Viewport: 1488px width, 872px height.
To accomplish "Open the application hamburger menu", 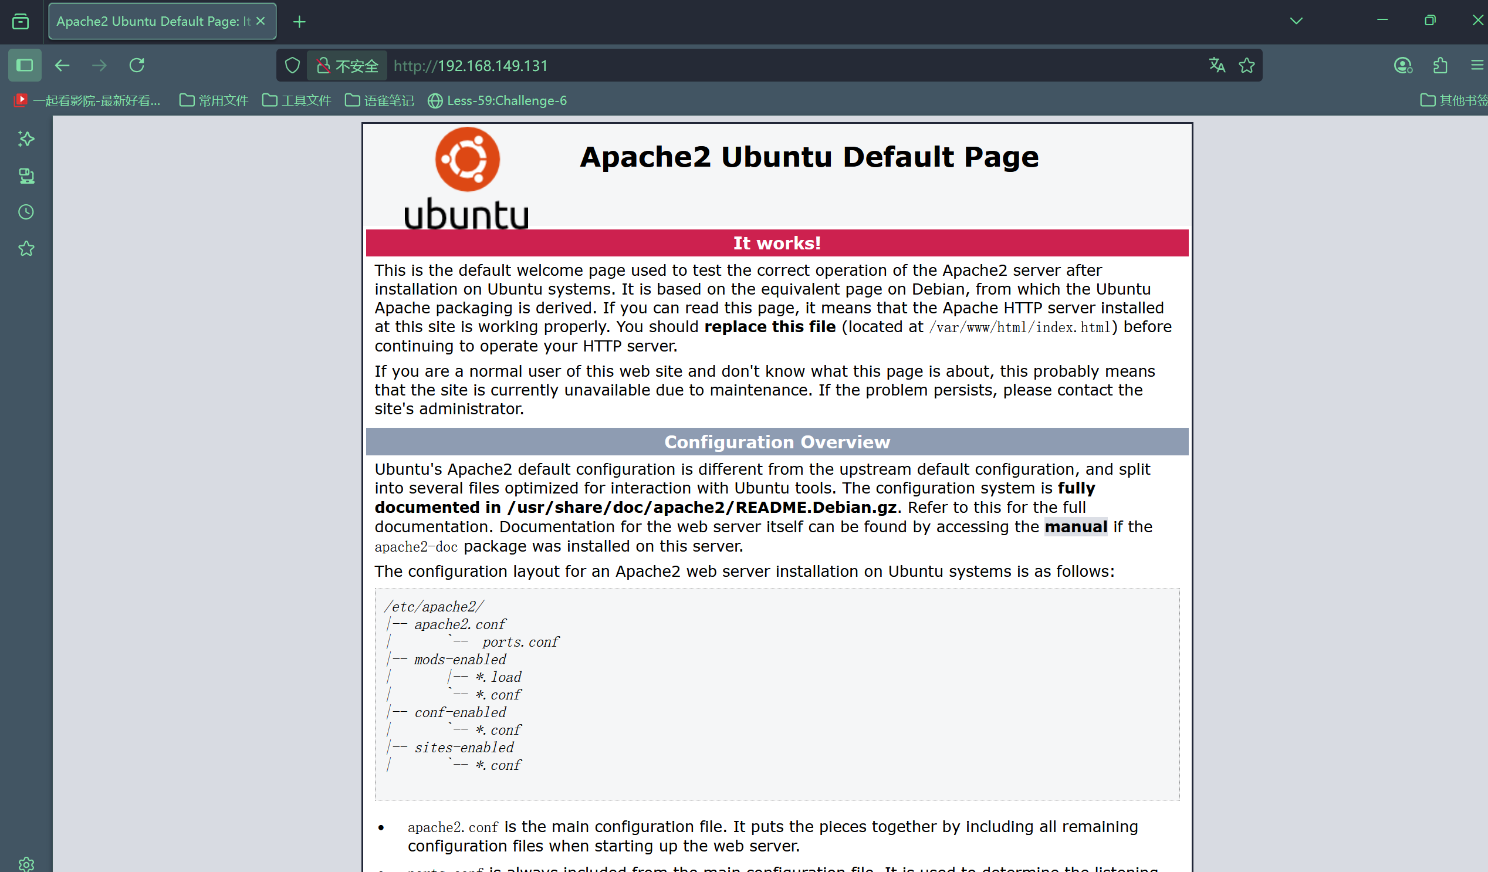I will click(x=1477, y=66).
